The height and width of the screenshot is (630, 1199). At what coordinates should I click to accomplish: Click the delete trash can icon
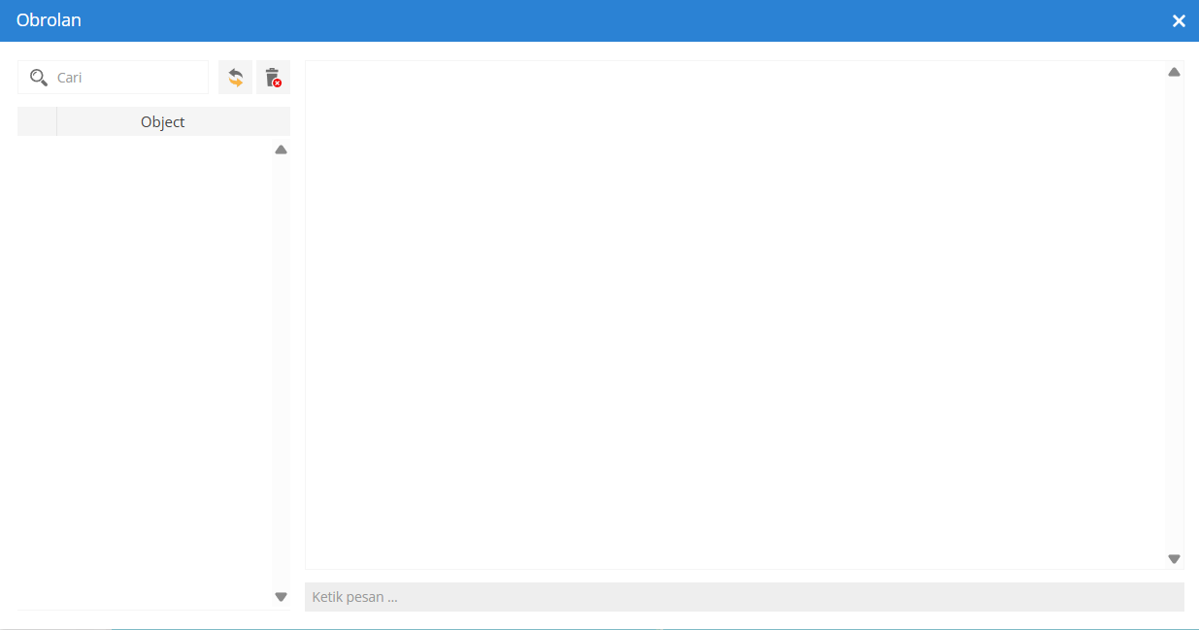[x=273, y=78]
